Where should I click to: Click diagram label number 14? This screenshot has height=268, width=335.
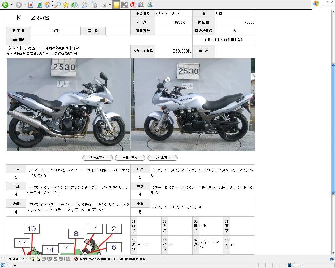(x=50, y=250)
